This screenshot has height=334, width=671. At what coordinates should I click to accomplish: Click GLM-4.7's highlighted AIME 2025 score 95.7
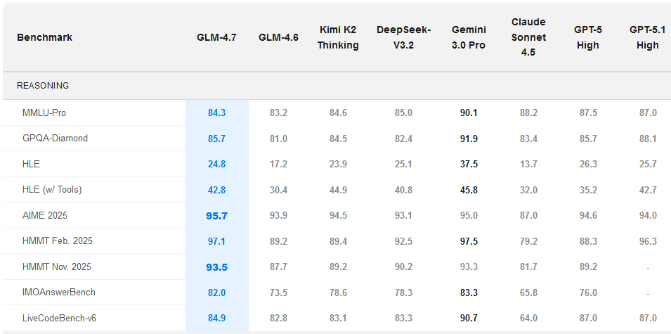click(216, 216)
